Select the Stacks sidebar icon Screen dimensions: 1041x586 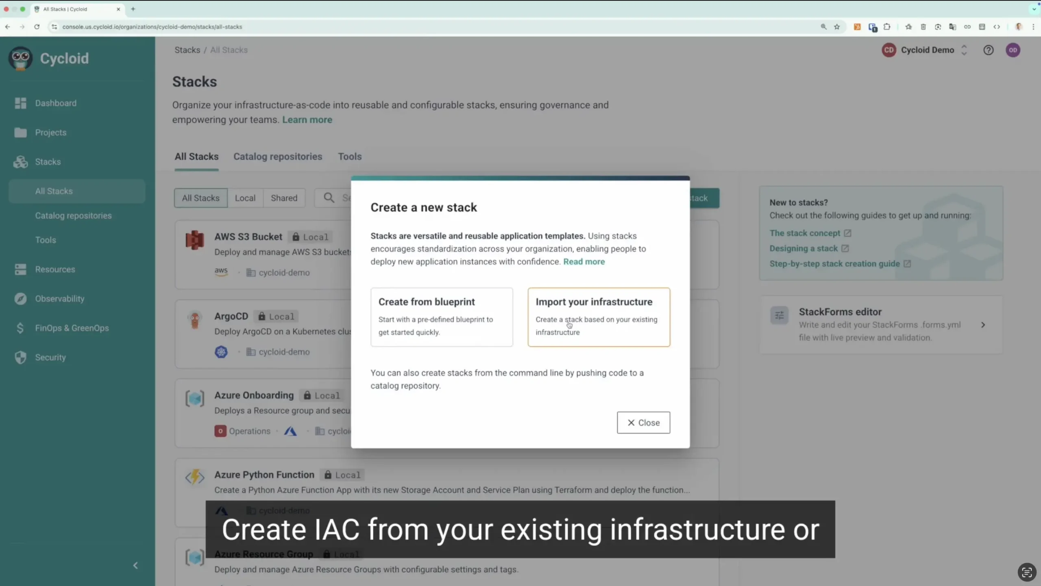[x=20, y=162]
